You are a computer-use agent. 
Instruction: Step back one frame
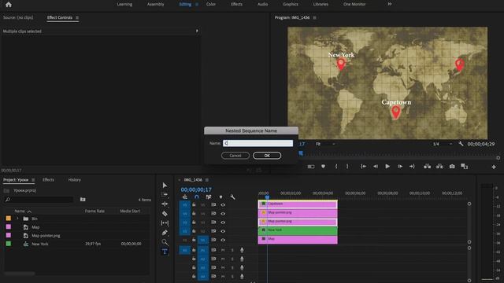tap(375, 166)
